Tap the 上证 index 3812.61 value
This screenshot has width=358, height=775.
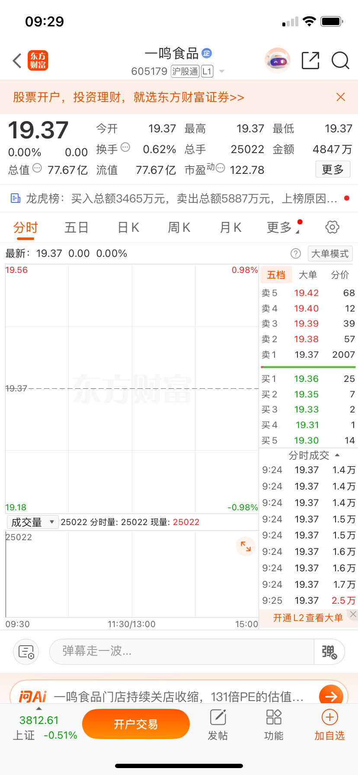(39, 720)
